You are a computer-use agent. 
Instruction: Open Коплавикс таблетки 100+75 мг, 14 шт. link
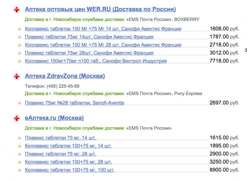[x=68, y=146]
